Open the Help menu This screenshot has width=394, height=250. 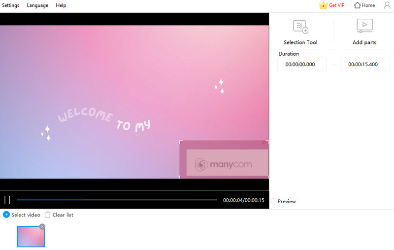(x=61, y=5)
